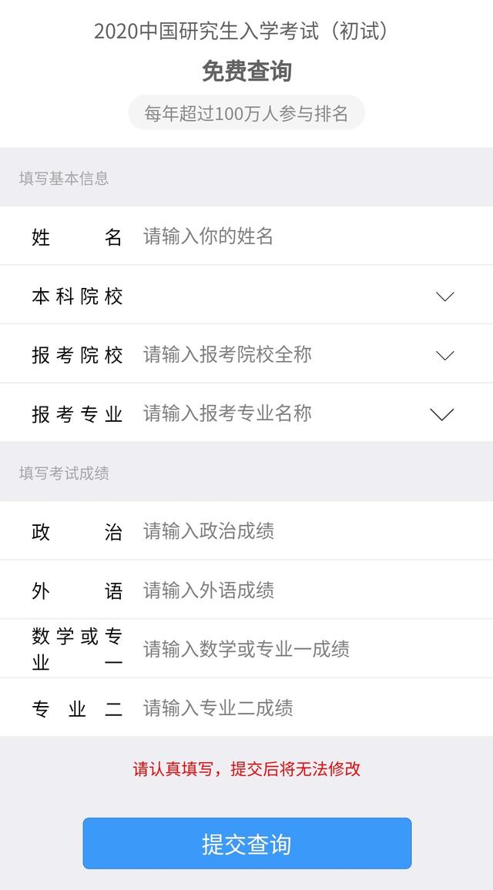Click the red 请认真填写 warning text

click(246, 769)
